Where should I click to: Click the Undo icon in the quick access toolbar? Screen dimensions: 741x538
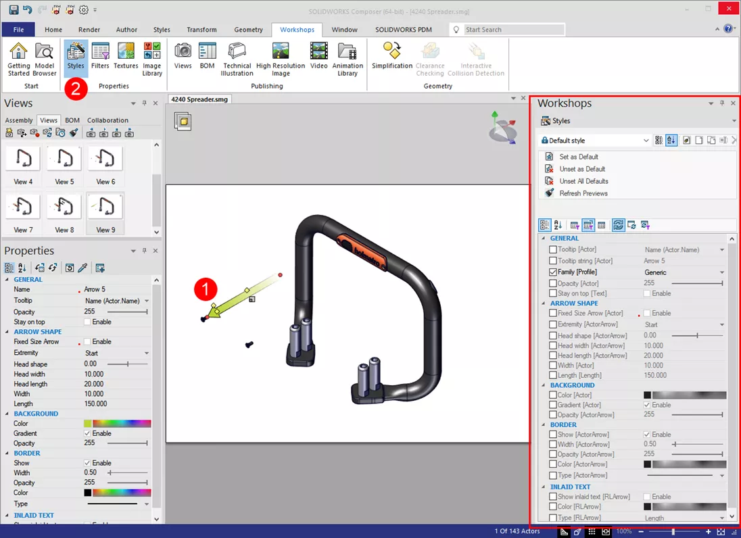pos(27,9)
